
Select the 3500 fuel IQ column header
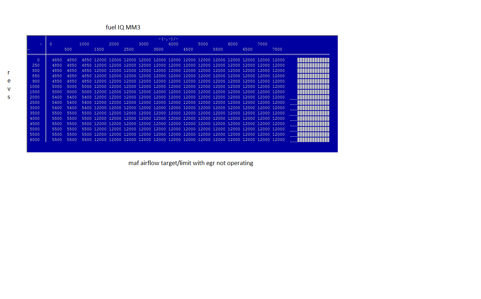(x=158, y=50)
